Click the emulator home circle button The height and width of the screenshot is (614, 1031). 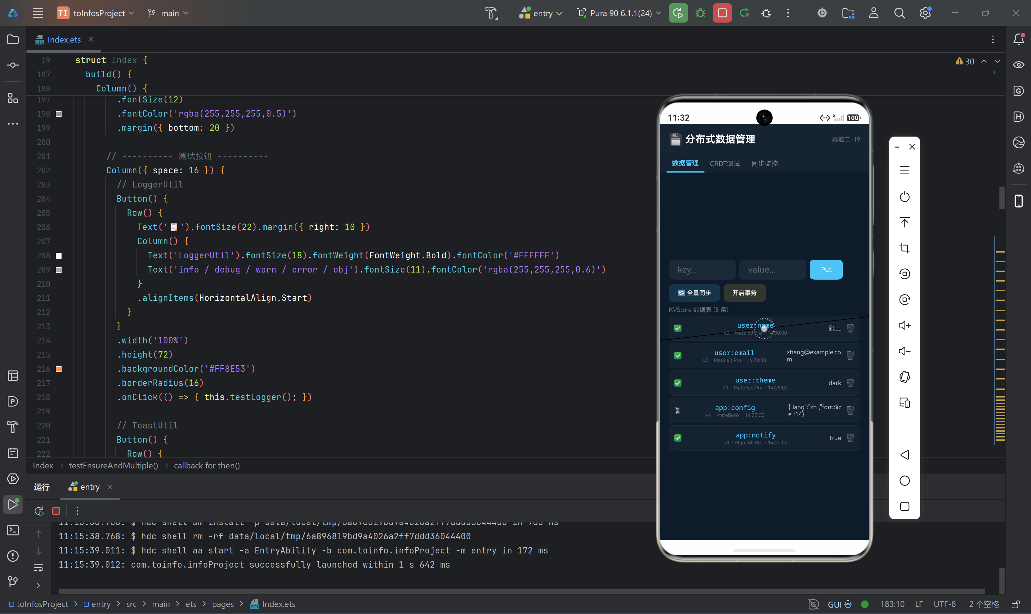click(904, 480)
